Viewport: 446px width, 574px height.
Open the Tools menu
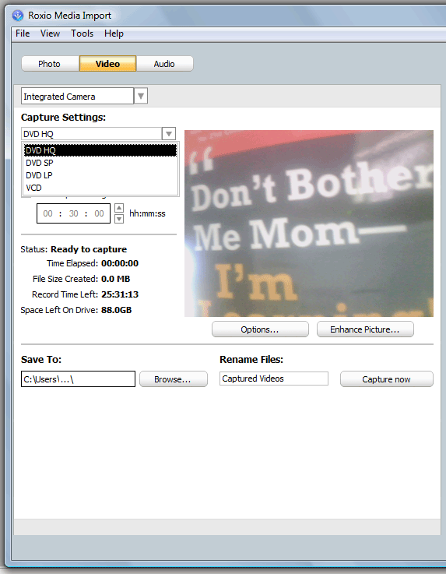coord(82,33)
